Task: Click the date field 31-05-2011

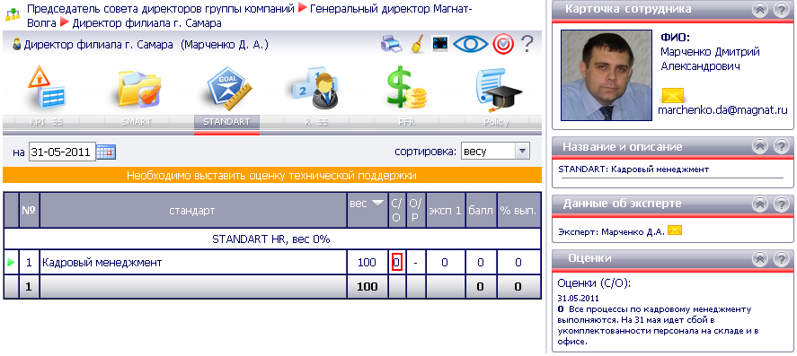Action: pos(63,152)
